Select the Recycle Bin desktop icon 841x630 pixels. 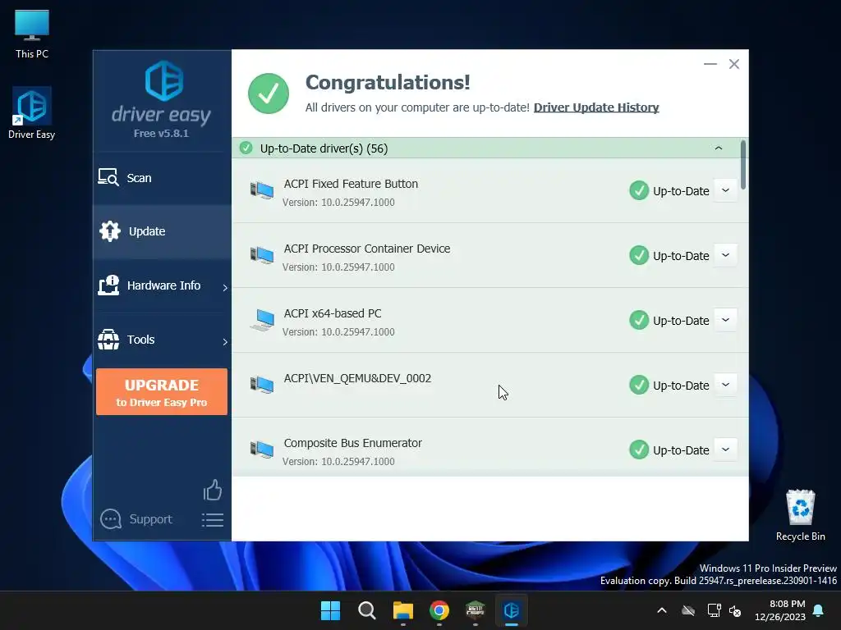pos(800,515)
